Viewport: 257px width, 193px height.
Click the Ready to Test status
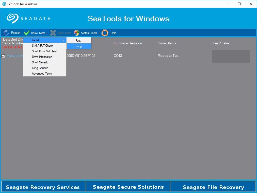168,56
